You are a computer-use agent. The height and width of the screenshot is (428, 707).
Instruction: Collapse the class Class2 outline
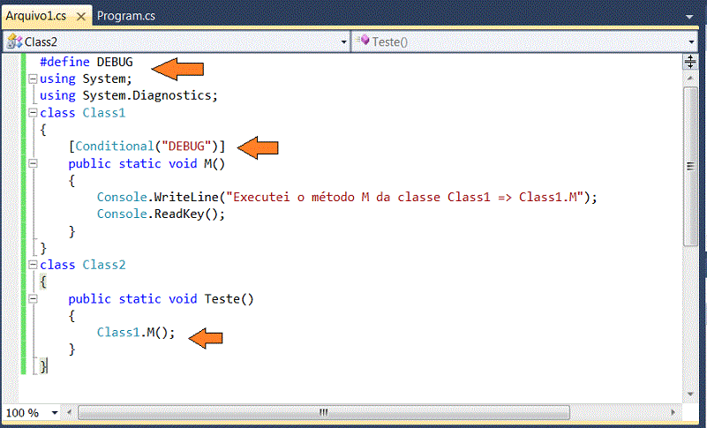[33, 265]
